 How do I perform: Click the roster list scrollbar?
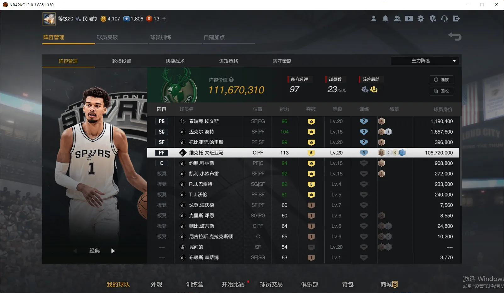[461, 161]
